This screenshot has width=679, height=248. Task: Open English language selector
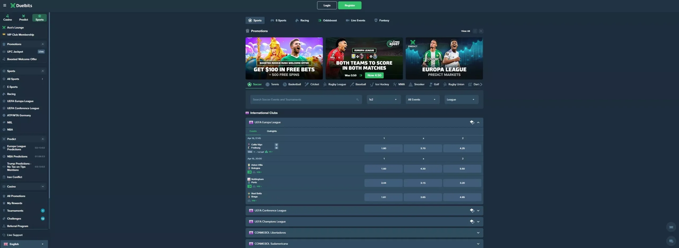(24, 244)
